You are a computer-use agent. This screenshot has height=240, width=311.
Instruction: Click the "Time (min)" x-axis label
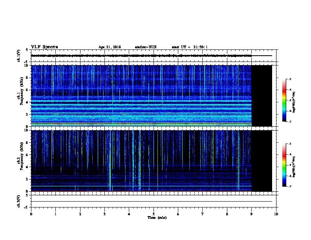tap(157, 218)
